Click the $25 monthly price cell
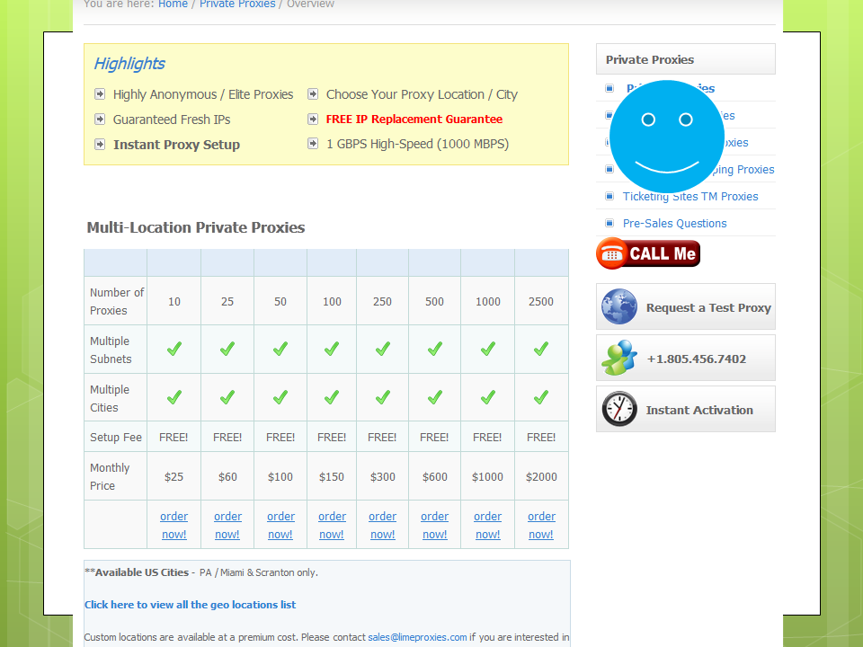This screenshot has height=647, width=863. tap(173, 476)
